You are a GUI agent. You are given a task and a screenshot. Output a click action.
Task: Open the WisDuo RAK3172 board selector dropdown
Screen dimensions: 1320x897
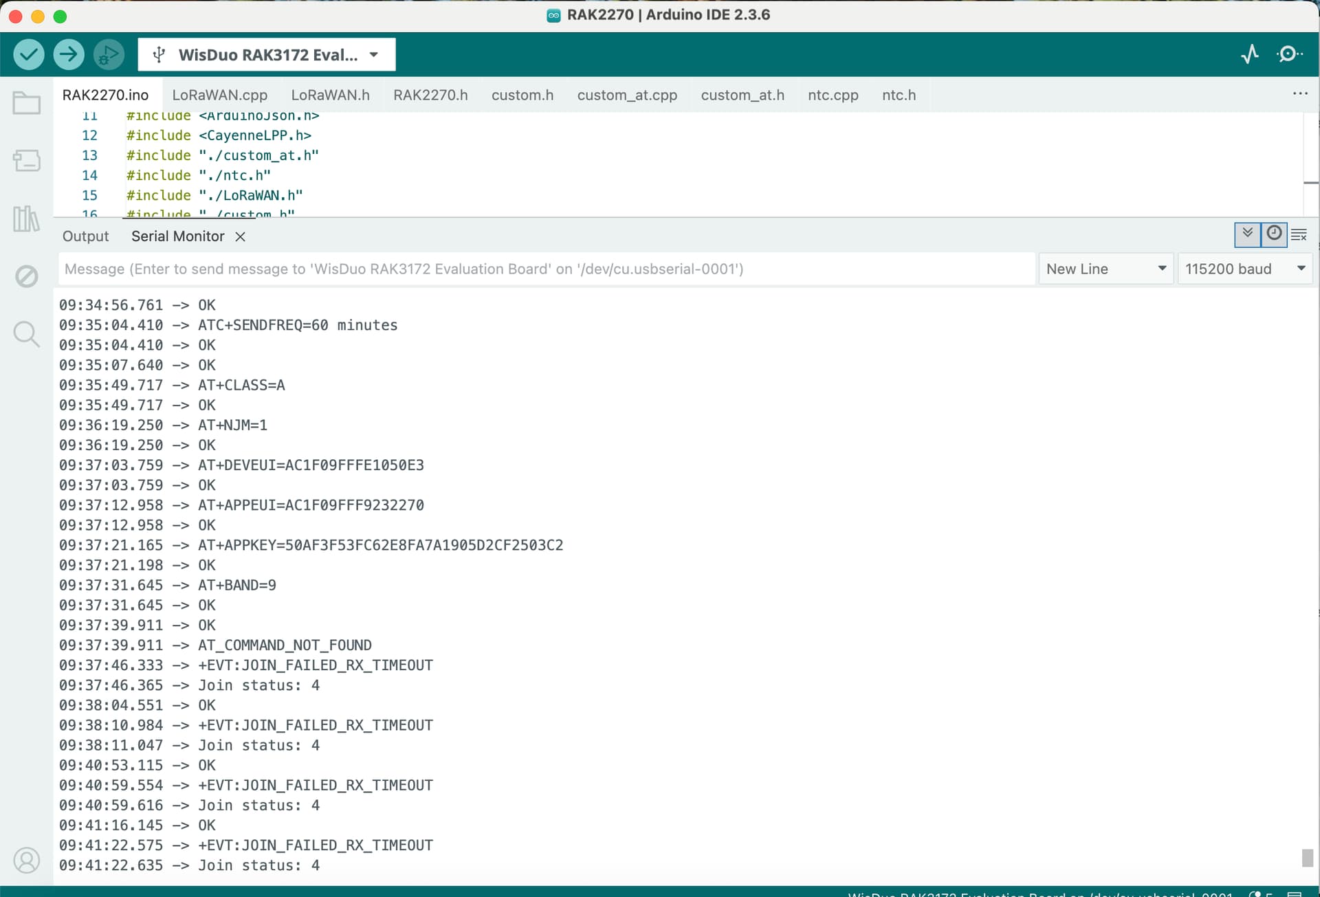tap(267, 55)
